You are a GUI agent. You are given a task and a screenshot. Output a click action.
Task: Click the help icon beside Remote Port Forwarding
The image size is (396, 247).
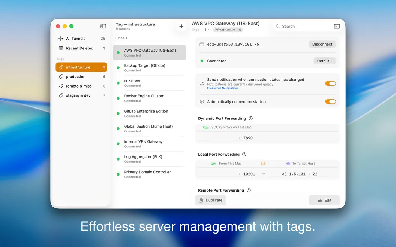pyautogui.click(x=249, y=190)
